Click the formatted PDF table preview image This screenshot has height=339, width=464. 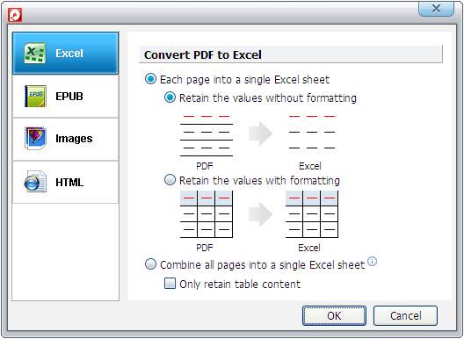click(207, 214)
